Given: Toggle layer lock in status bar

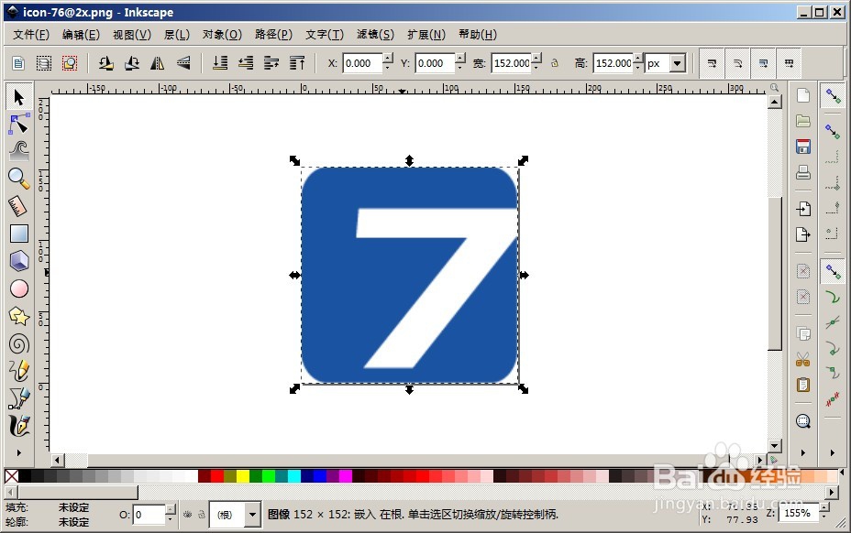Looking at the screenshot, I should [202, 515].
